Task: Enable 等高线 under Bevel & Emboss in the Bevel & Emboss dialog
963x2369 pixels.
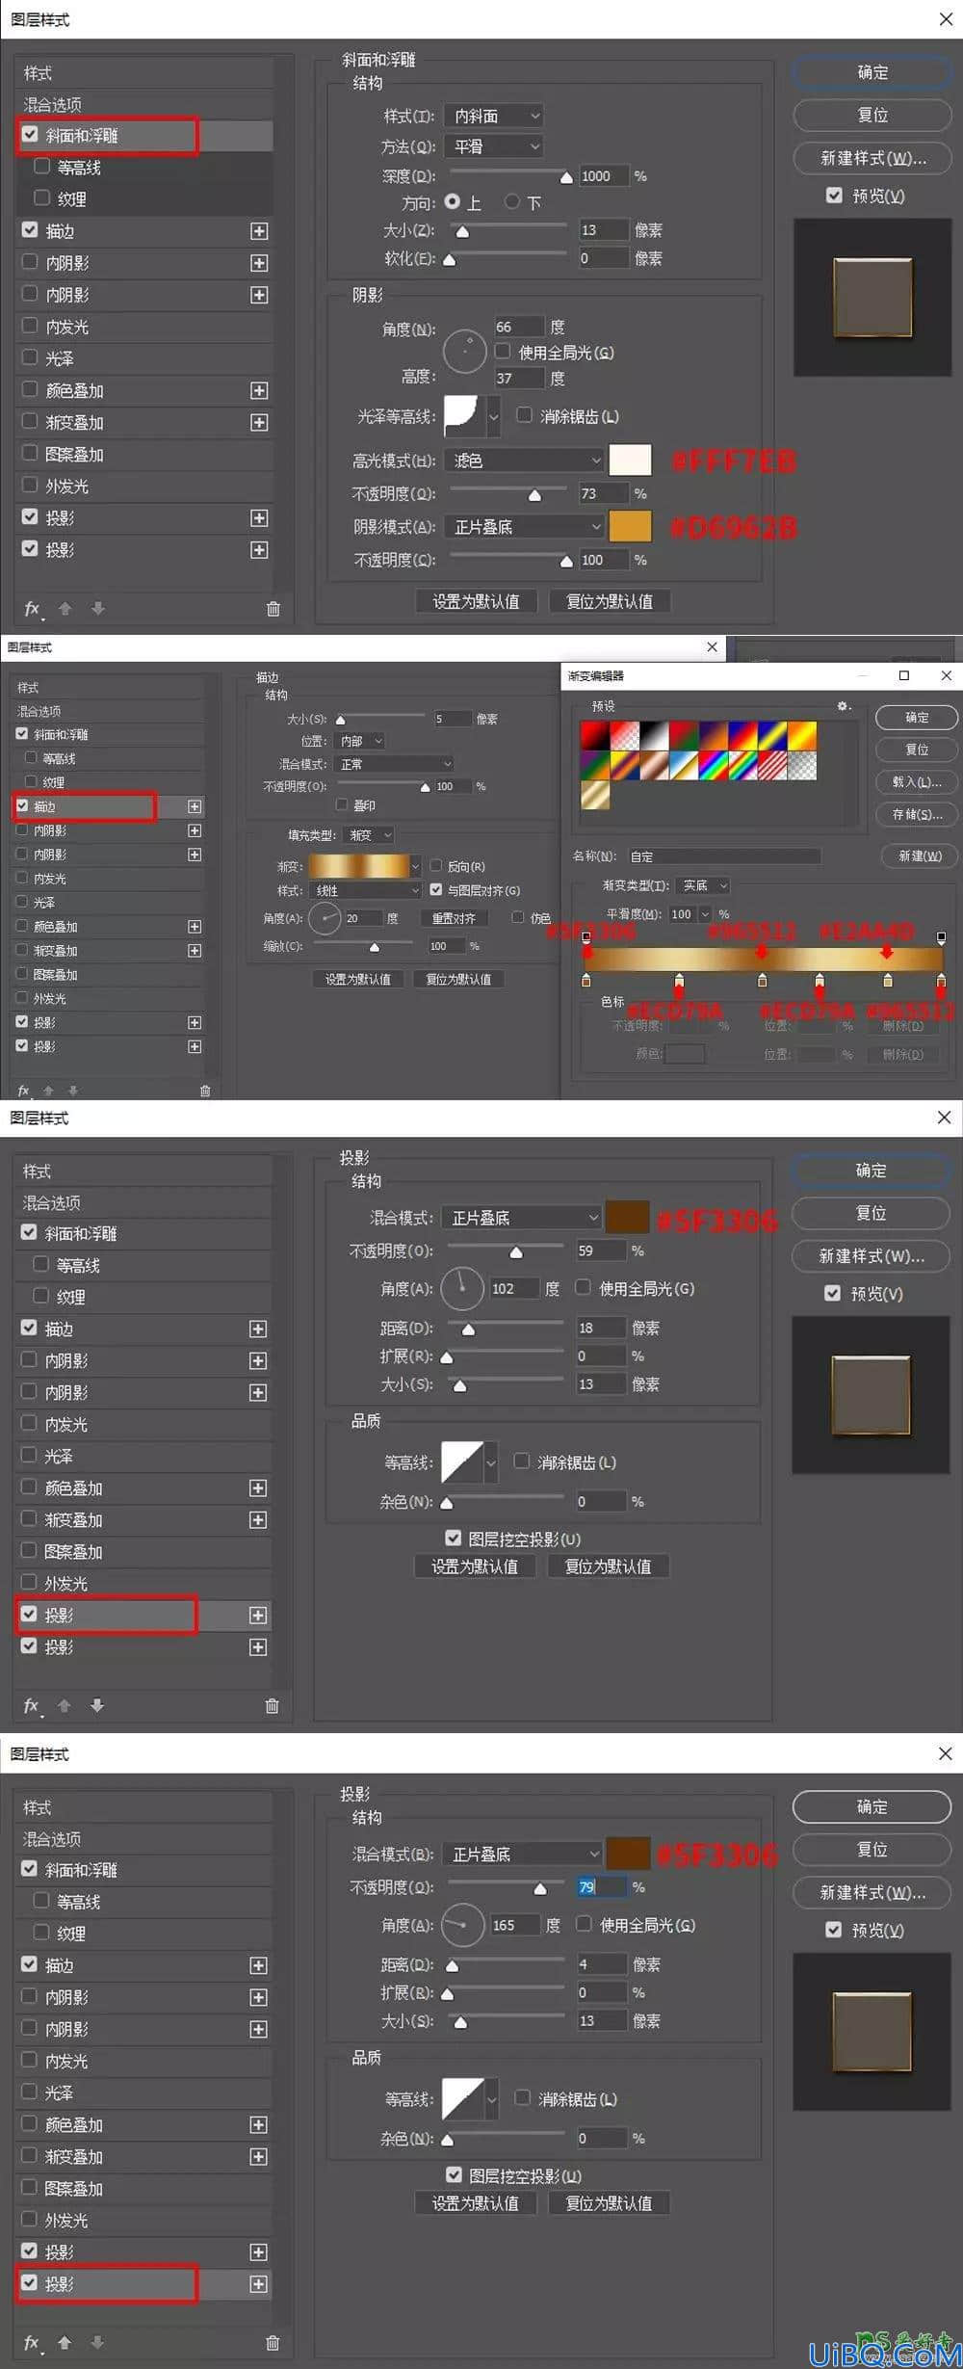Action: [41, 167]
